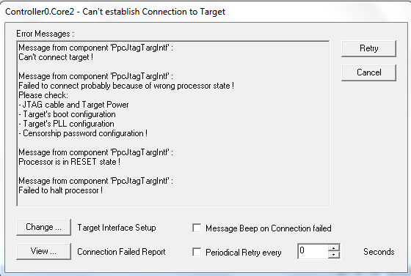411x276 pixels.
Task: Increase retry seconds with up arrow
Action: 334,247
